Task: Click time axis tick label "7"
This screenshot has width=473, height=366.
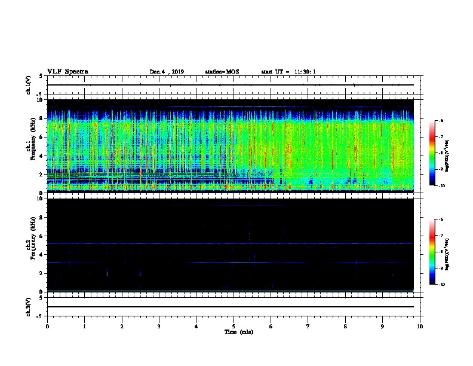Action: click(308, 327)
